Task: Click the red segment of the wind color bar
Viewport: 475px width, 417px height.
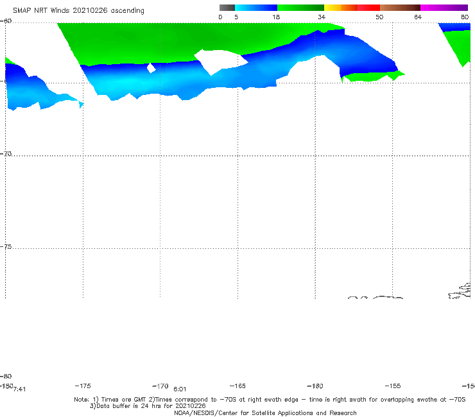Action: pos(368,8)
